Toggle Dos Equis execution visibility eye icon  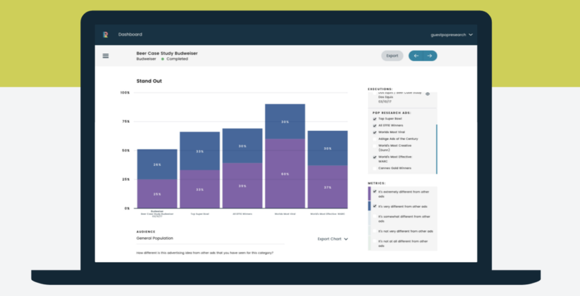coord(428,93)
